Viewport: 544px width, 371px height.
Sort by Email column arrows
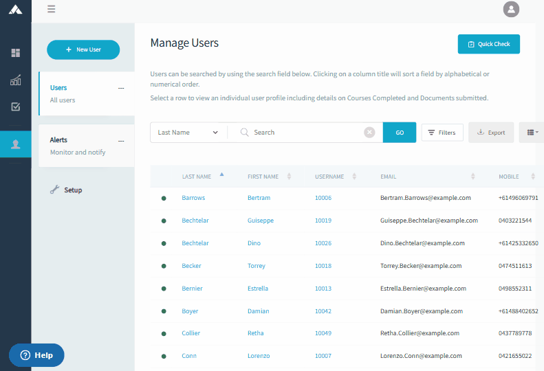[473, 177]
